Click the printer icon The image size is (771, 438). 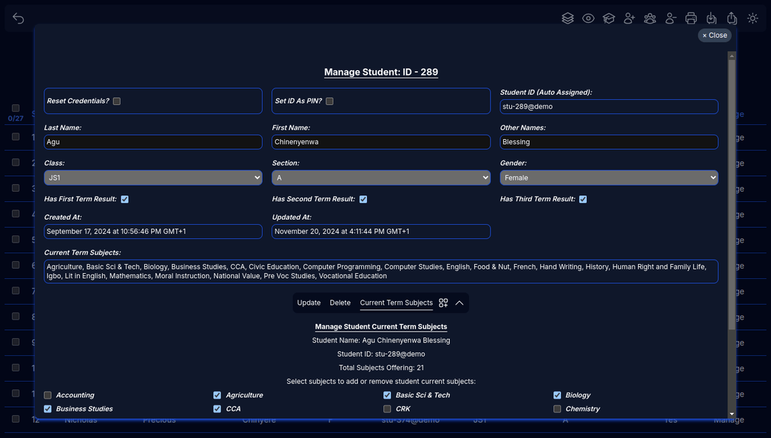coord(691,19)
